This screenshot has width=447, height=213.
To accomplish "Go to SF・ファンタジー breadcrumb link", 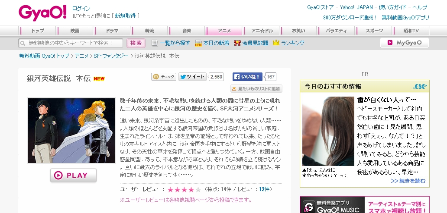I will (x=111, y=56).
